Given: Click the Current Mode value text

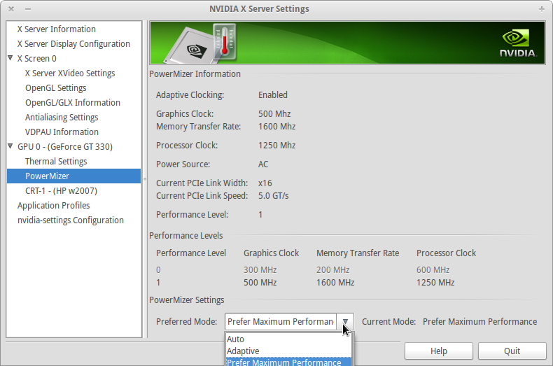Looking at the screenshot, I should tap(479, 322).
